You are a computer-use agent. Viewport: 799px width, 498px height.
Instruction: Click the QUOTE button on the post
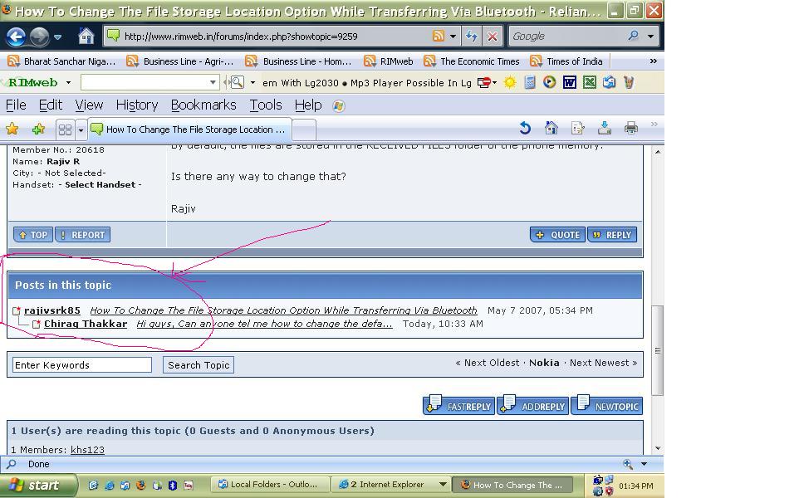[557, 235]
